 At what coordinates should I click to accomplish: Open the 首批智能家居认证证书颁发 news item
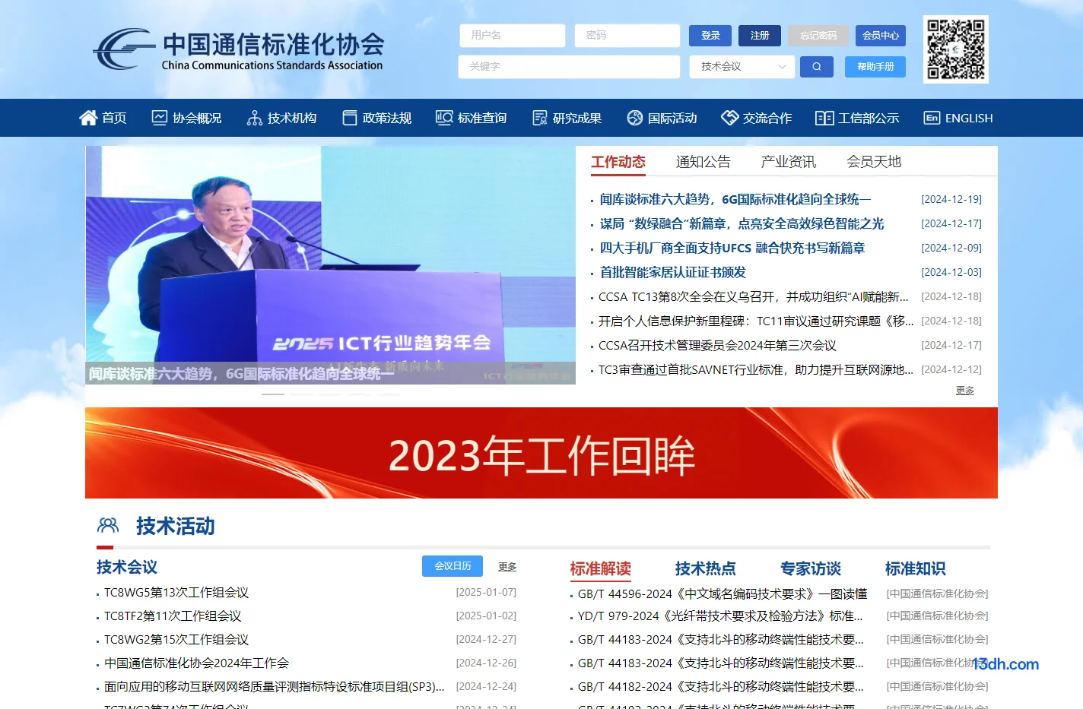[x=672, y=272]
